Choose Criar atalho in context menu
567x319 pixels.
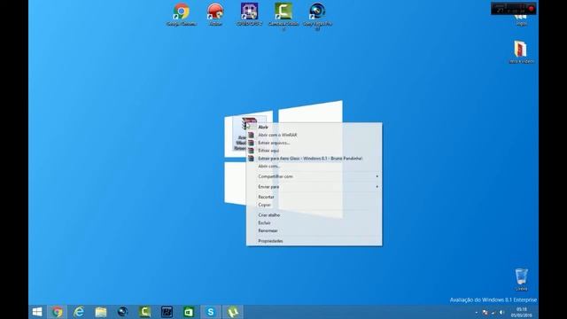tap(314, 215)
